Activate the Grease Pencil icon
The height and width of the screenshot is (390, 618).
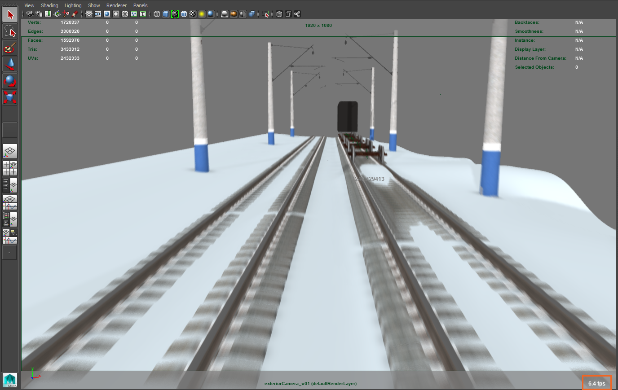coord(75,14)
